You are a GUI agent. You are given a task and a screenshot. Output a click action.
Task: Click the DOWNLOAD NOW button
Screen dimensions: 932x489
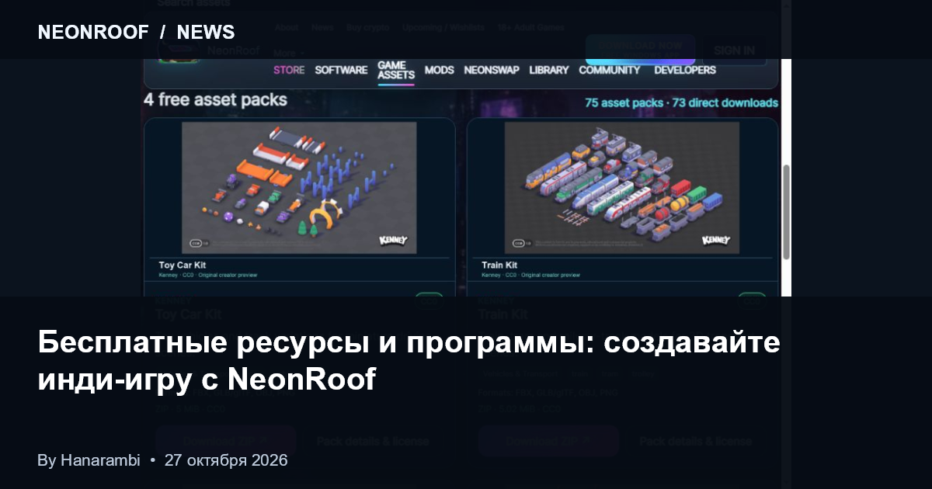(640, 48)
